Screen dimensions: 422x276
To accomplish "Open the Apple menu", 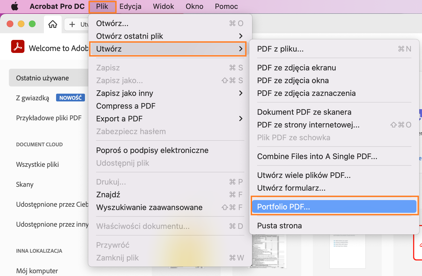I will (14, 6).
